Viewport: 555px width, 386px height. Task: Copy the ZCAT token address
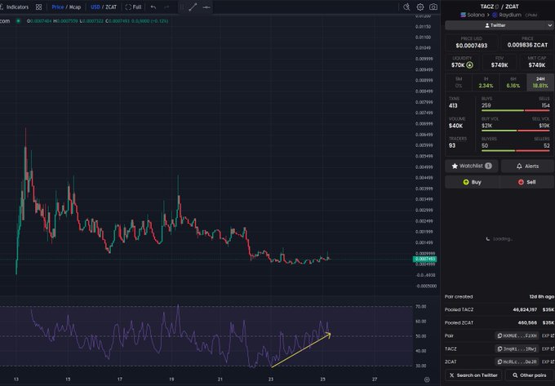(x=517, y=362)
